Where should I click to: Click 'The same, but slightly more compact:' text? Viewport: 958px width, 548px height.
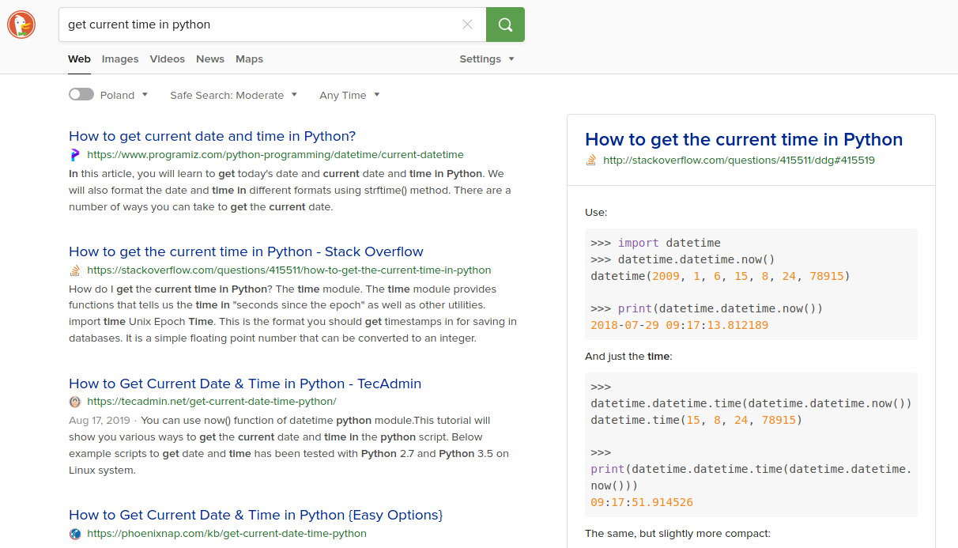pos(677,533)
